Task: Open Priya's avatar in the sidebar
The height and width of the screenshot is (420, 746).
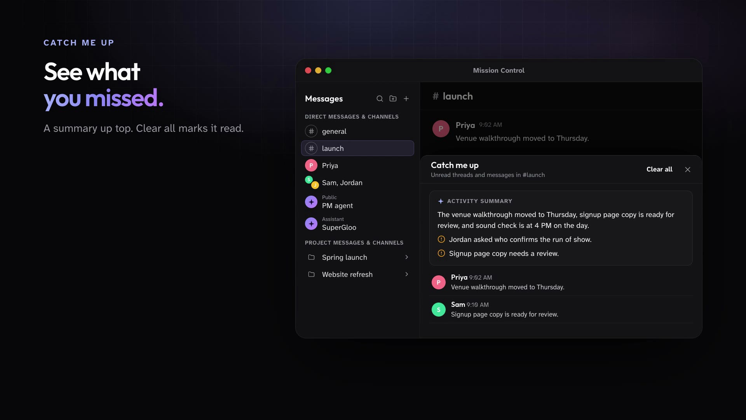Action: click(x=311, y=166)
